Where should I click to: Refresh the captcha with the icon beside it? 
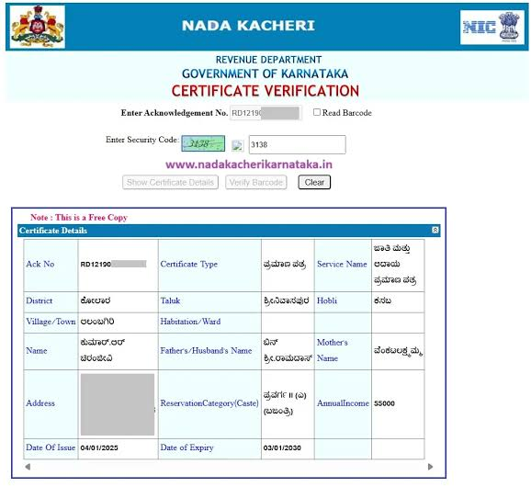pos(238,145)
